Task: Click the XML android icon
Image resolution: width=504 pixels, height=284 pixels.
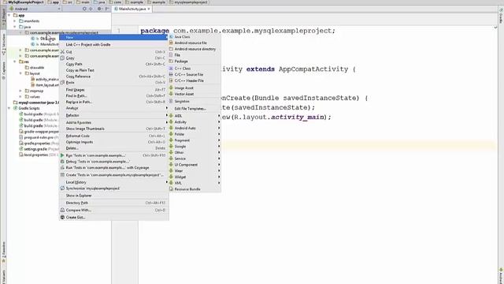Action: coord(171,183)
